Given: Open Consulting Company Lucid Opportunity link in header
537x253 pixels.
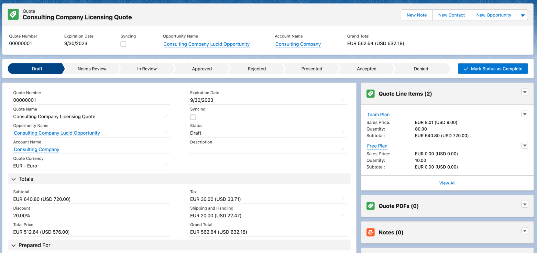Looking at the screenshot, I should point(206,44).
